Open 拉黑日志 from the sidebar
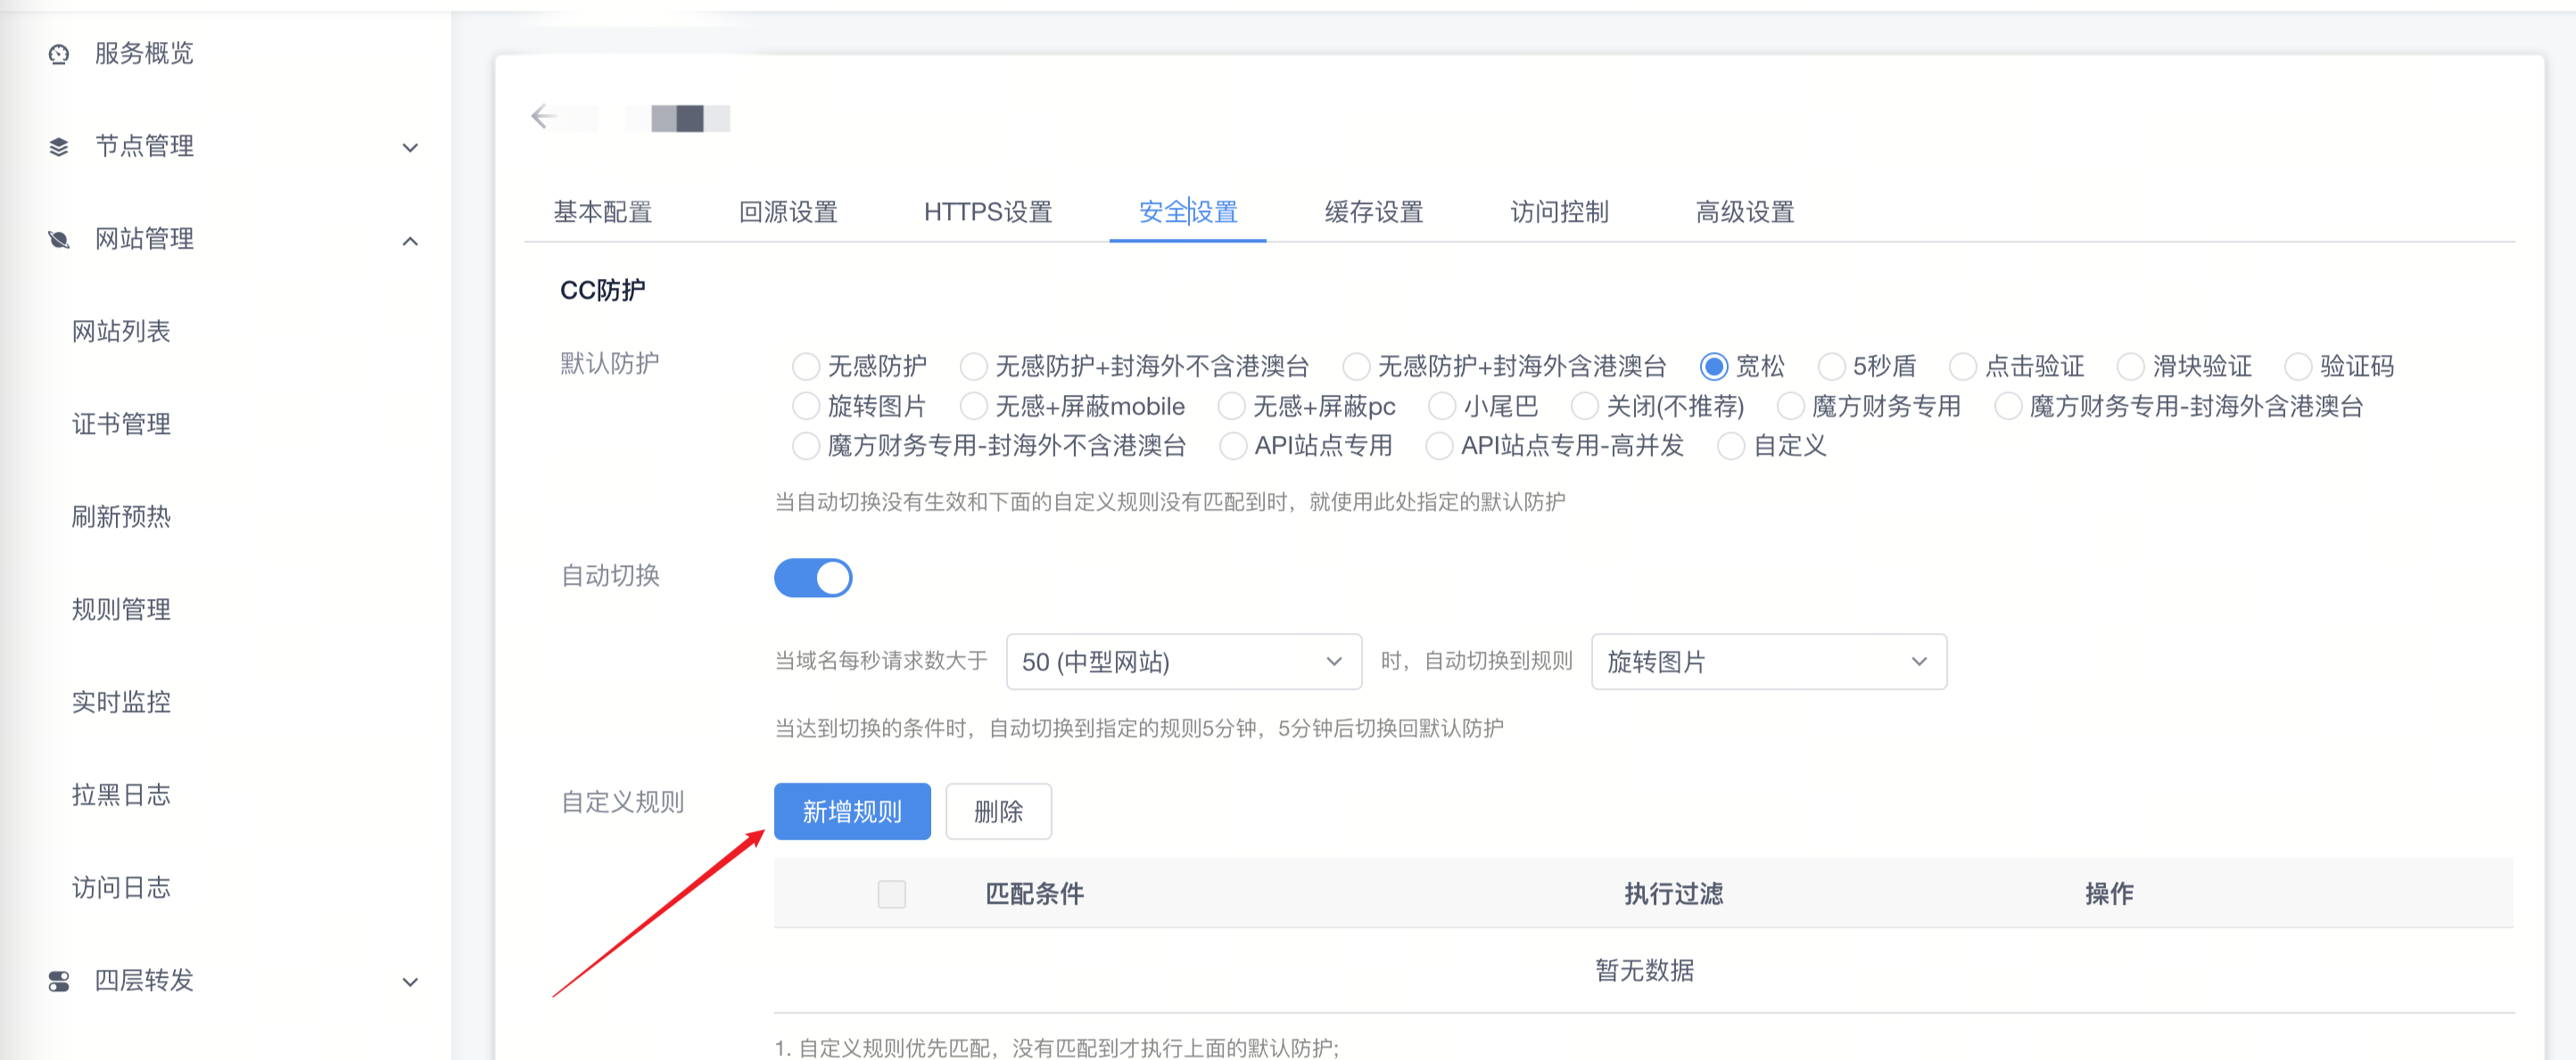 tap(122, 794)
